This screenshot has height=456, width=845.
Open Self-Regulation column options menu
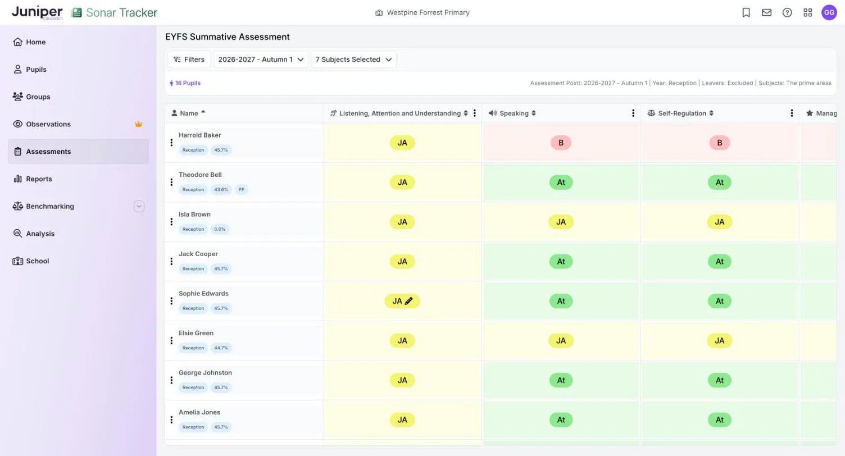click(x=792, y=113)
